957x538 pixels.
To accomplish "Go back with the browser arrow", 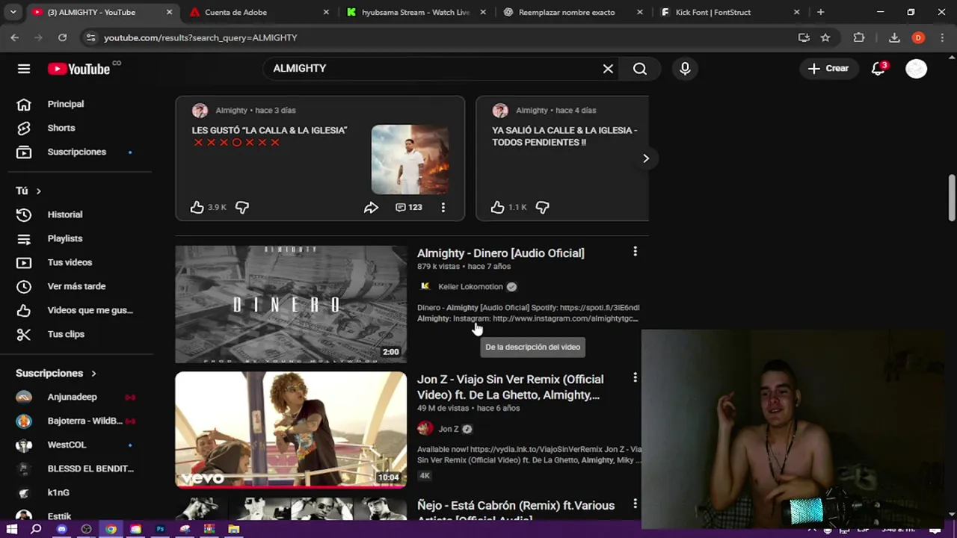I will click(15, 37).
